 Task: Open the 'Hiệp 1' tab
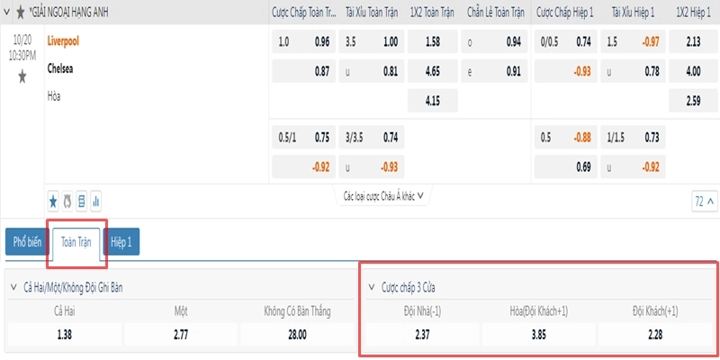[x=121, y=242]
